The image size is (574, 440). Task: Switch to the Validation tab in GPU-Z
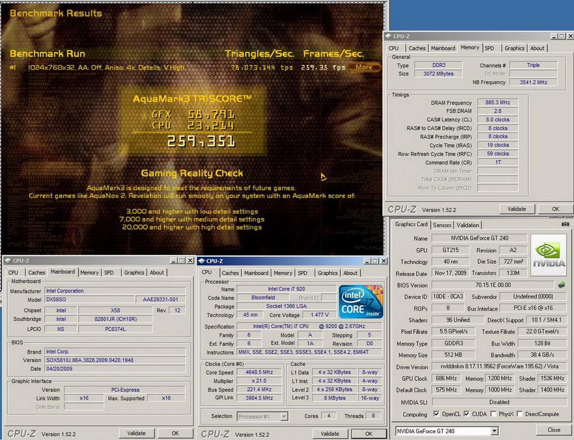(467, 225)
